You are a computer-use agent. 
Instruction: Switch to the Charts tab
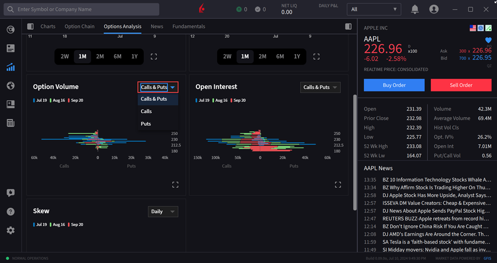(x=48, y=26)
